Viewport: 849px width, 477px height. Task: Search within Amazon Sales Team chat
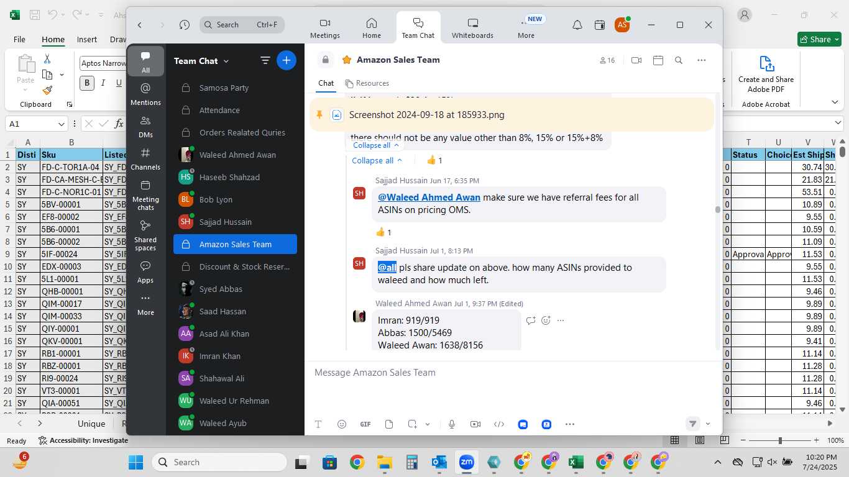click(679, 60)
